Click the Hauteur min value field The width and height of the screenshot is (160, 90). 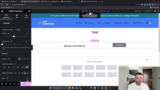click(x=26, y=44)
